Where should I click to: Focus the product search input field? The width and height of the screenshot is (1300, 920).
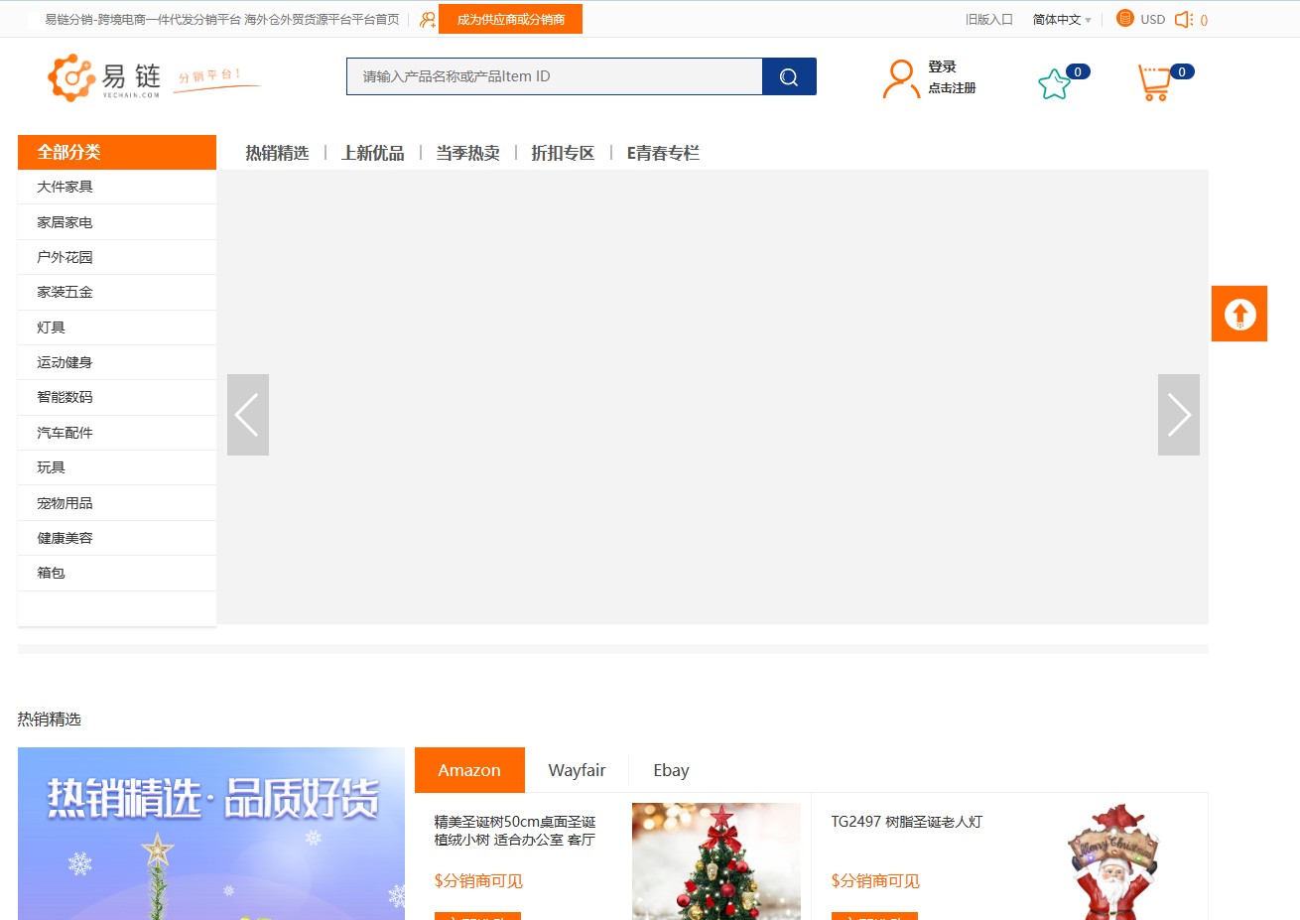pyautogui.click(x=554, y=76)
